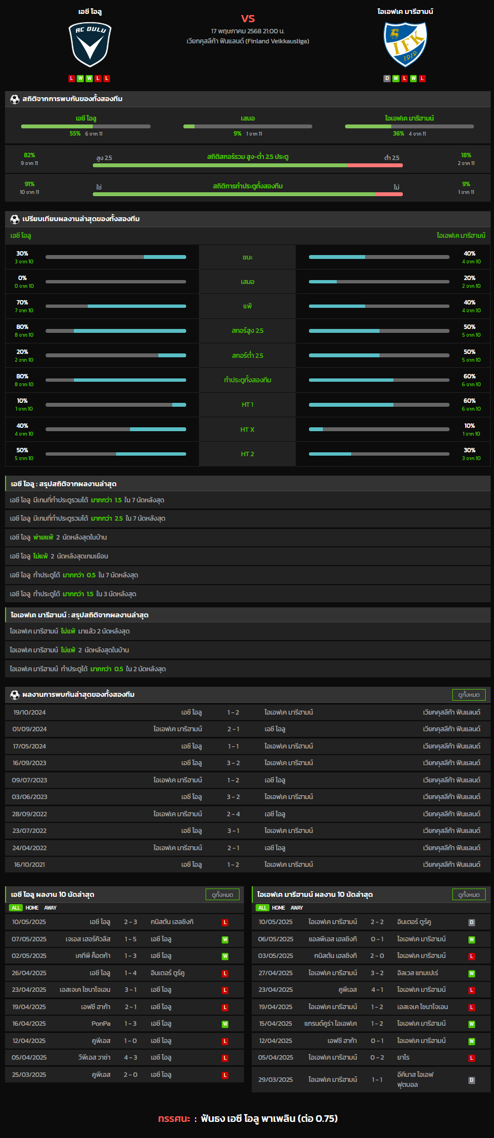Click the VS text at the top

coord(248,19)
